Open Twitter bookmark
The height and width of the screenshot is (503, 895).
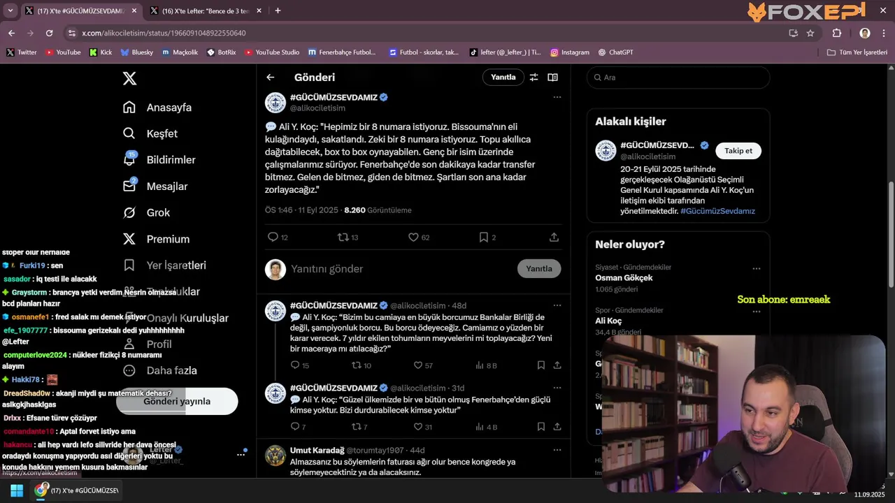pos(21,52)
